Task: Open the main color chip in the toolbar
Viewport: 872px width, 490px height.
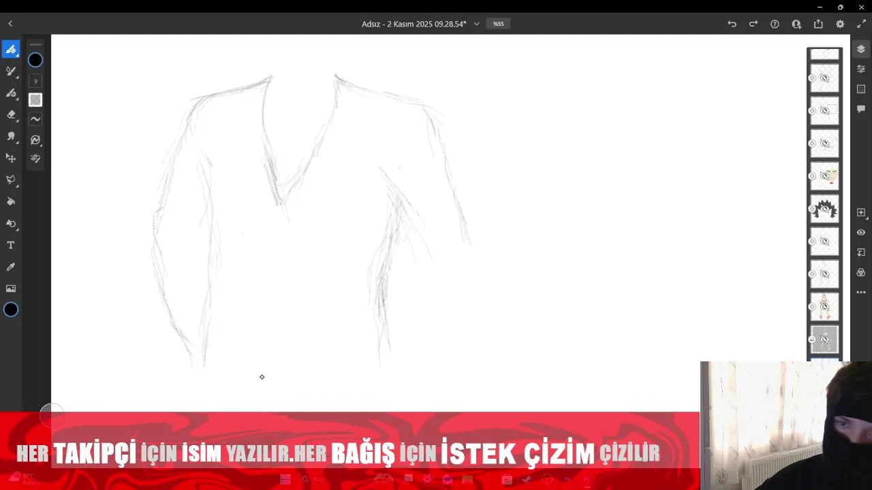Action: tap(11, 310)
